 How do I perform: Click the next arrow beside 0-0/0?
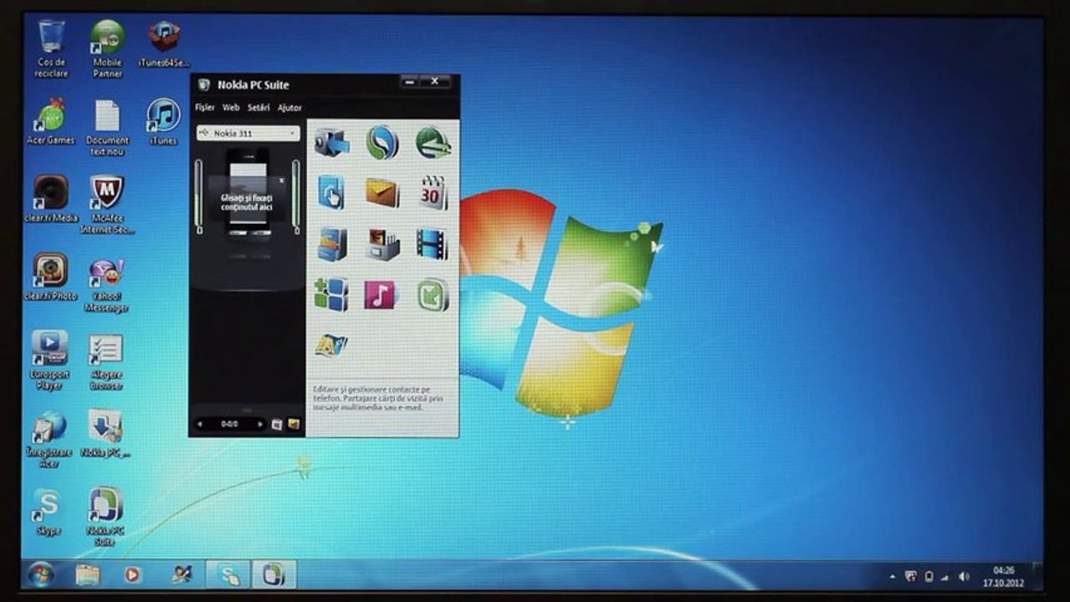[x=260, y=425]
